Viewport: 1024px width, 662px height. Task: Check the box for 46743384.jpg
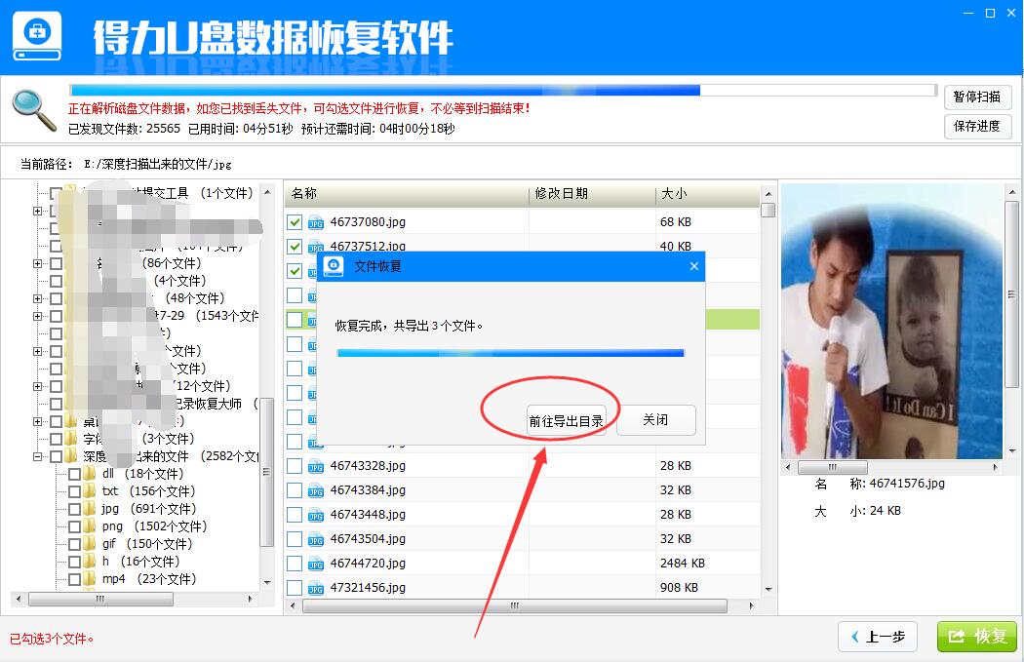pos(295,490)
